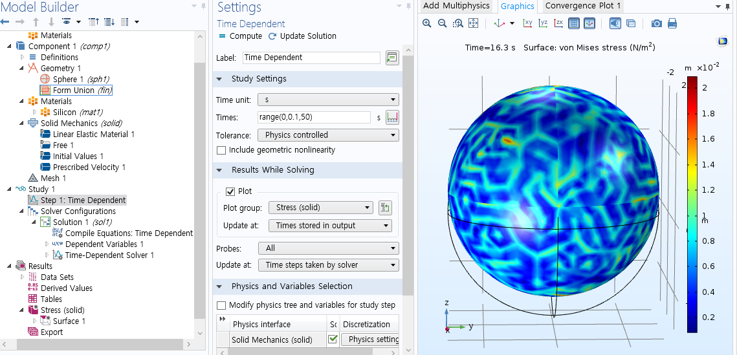Click Update Solution
Image resolution: width=737 pixels, height=355 pixels.
[x=302, y=36]
